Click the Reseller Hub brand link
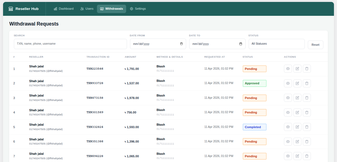The width and height of the screenshot is (337, 162). (24, 9)
